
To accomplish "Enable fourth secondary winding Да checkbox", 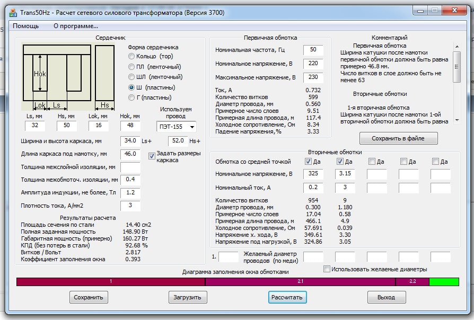I will tap(403, 162).
